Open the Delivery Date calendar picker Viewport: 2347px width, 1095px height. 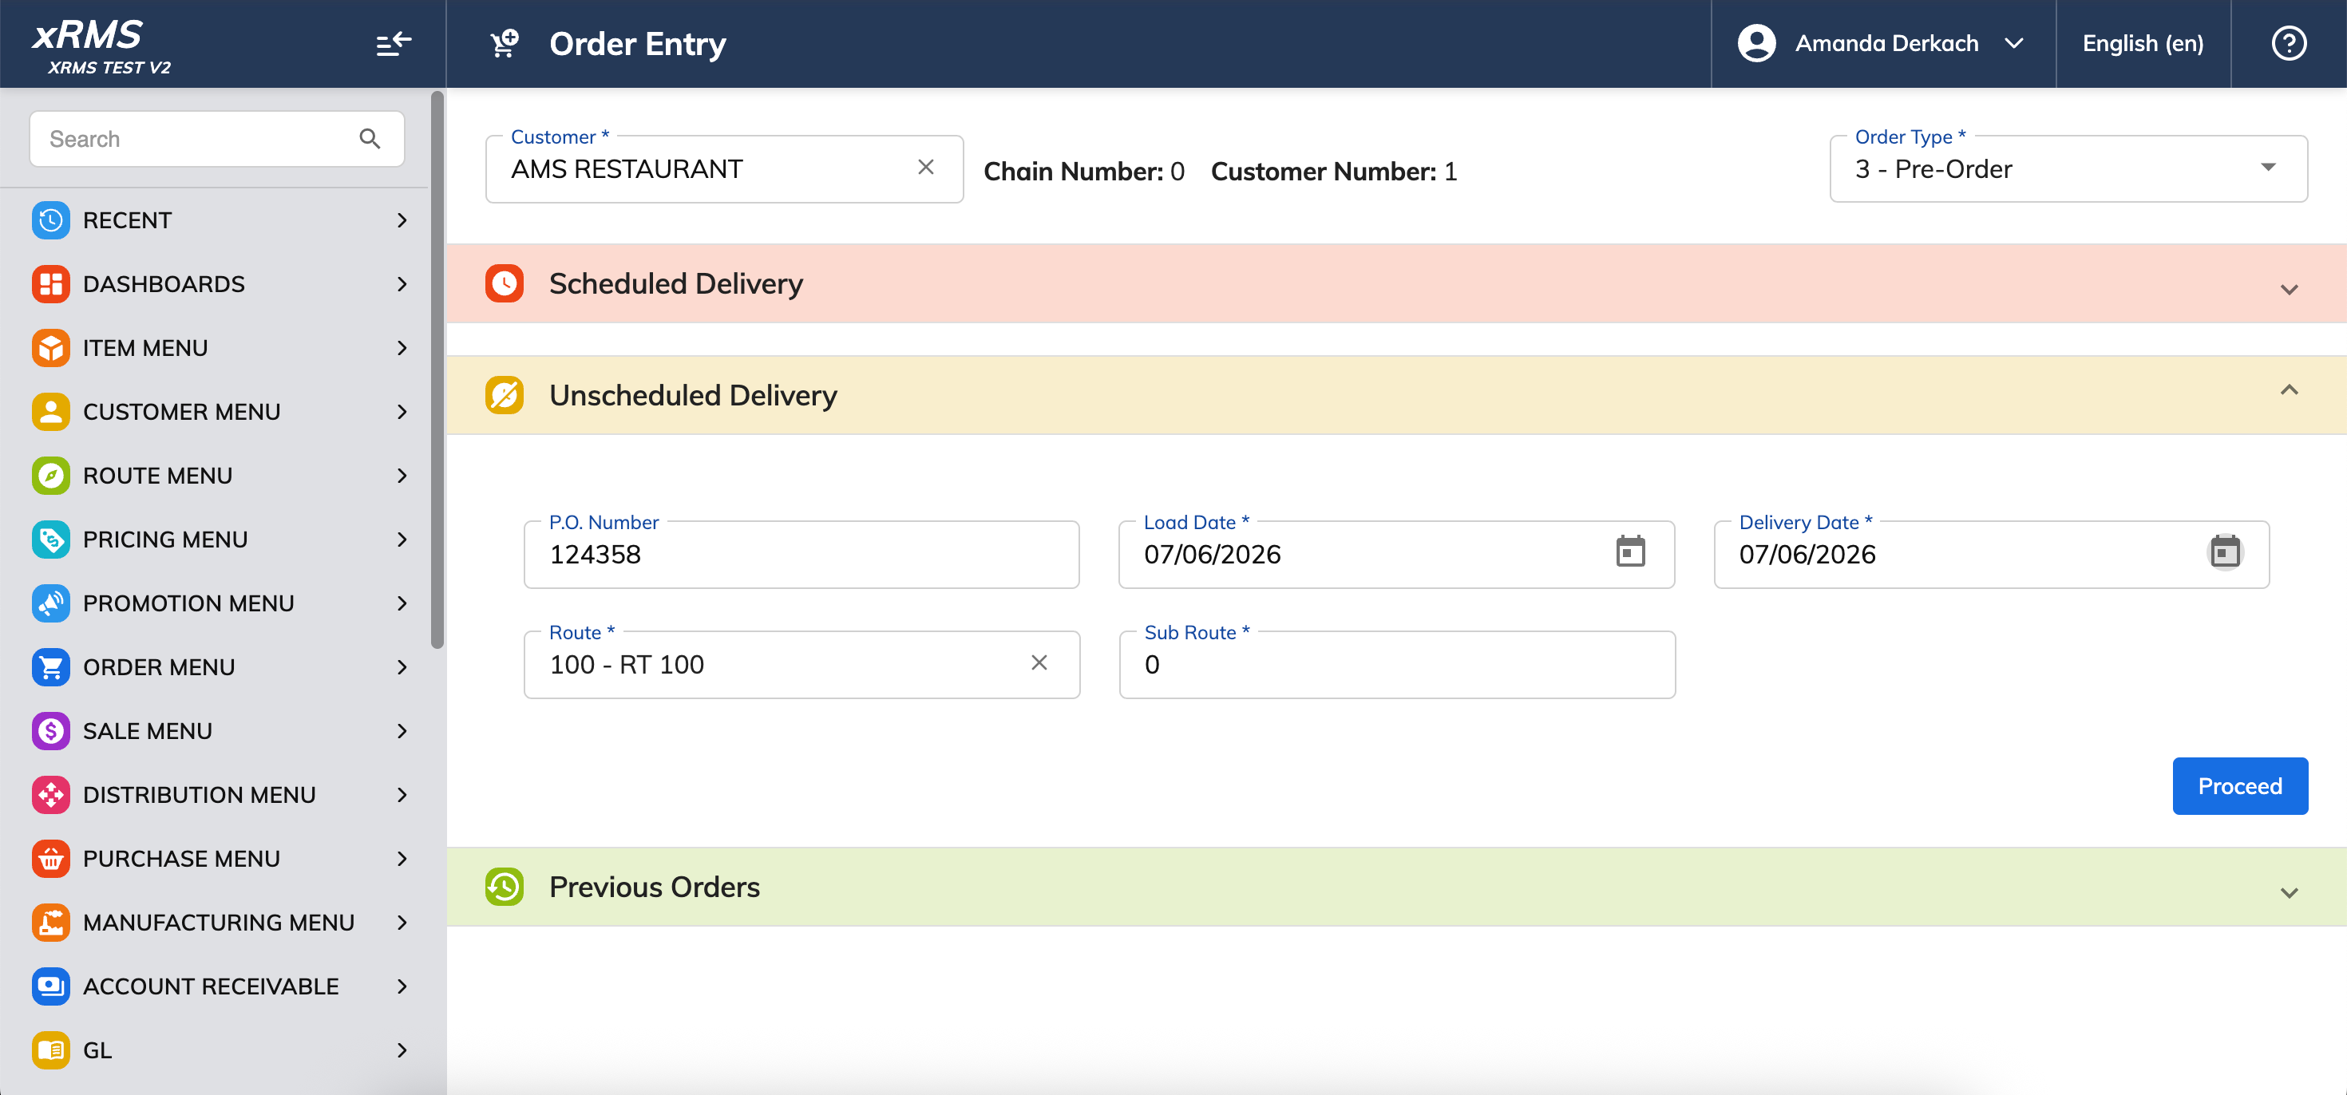point(2225,551)
